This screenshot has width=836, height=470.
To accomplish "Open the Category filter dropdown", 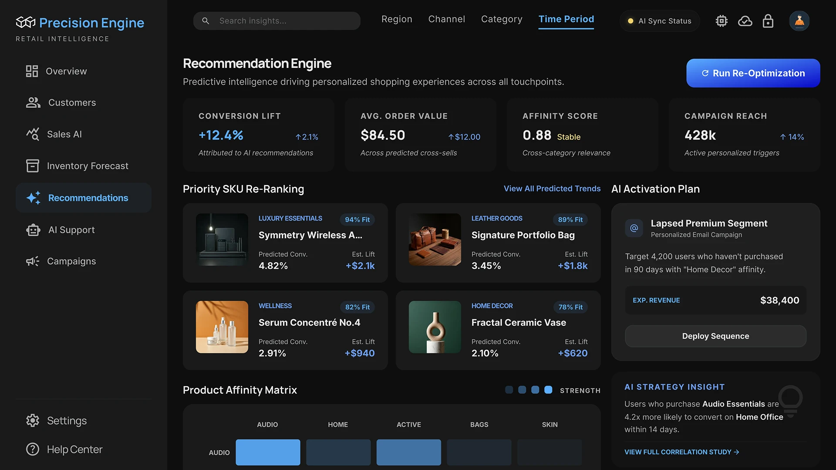I will coord(501,19).
